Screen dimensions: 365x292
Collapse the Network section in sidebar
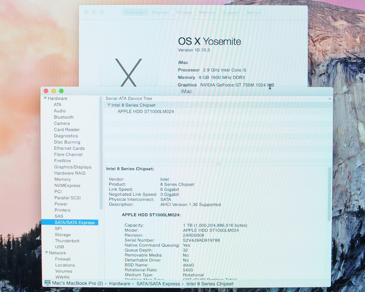46,253
